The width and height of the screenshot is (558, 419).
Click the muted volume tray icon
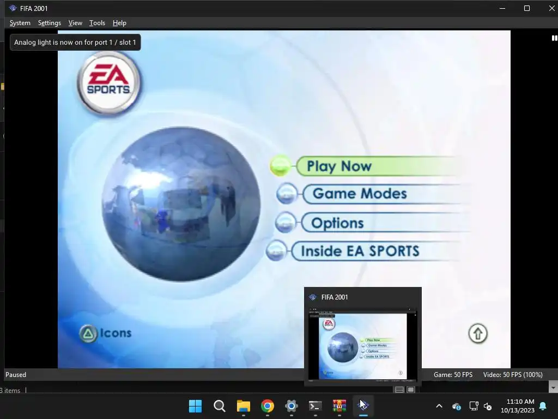coord(488,406)
